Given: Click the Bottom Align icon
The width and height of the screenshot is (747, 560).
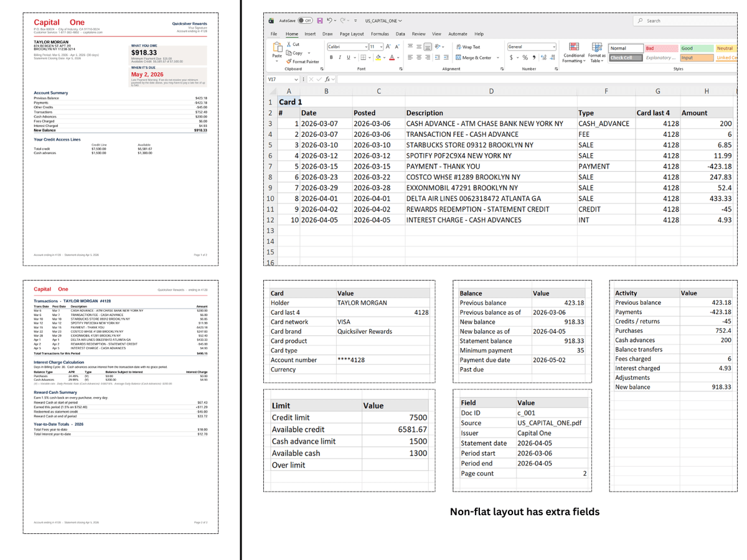Looking at the screenshot, I should point(428,47).
